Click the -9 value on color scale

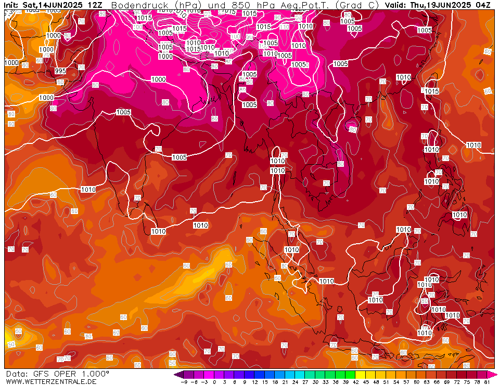pos(184,382)
